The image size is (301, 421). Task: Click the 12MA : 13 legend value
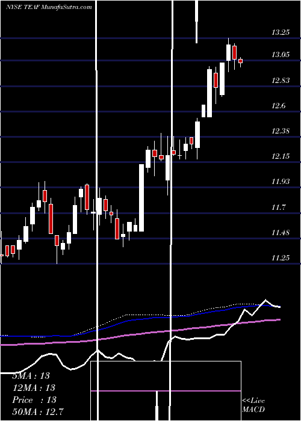tap(34, 387)
